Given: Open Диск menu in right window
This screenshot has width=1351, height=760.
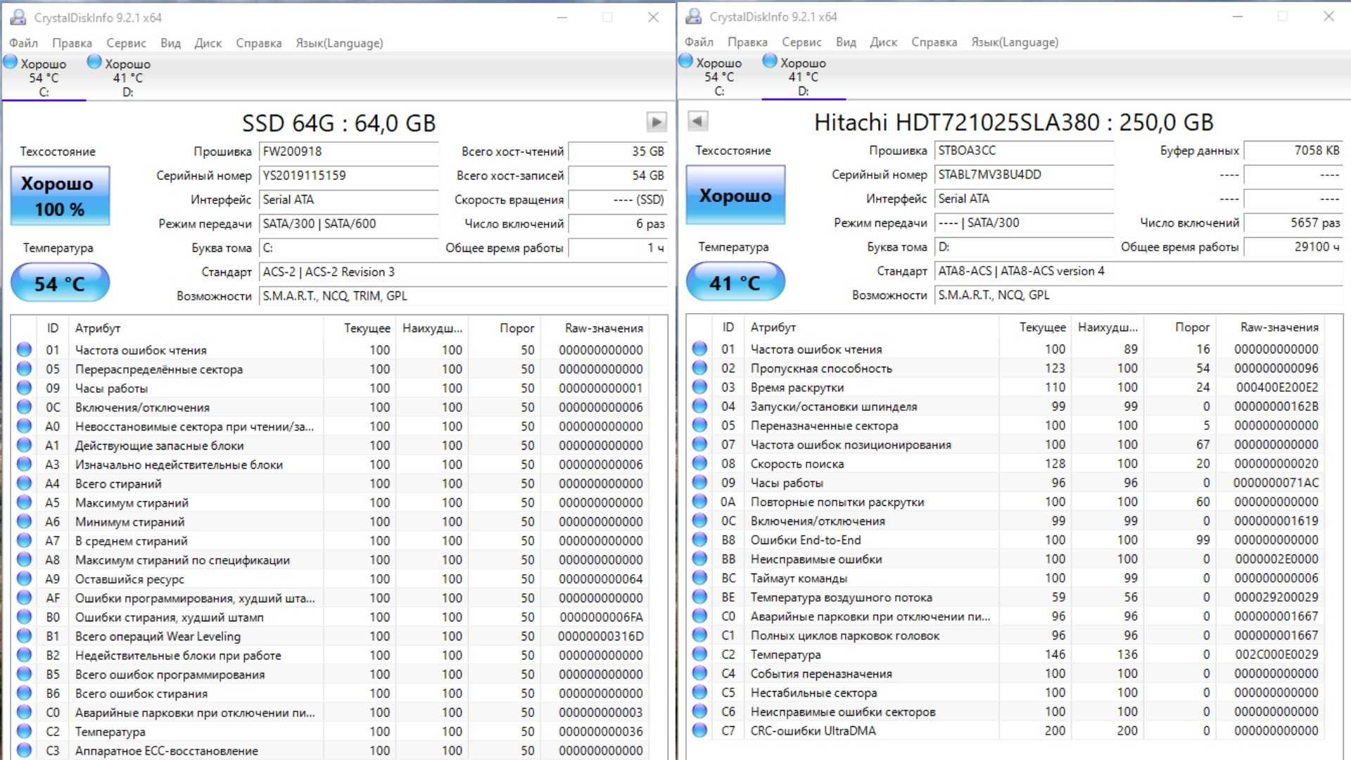Looking at the screenshot, I should 883,42.
